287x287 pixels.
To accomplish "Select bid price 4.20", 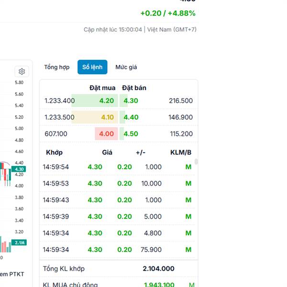I will [x=107, y=100].
